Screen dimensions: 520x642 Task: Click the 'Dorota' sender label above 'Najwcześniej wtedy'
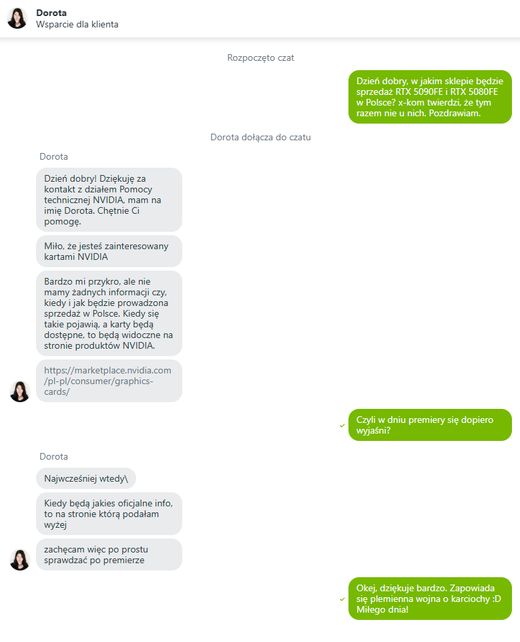[53, 456]
